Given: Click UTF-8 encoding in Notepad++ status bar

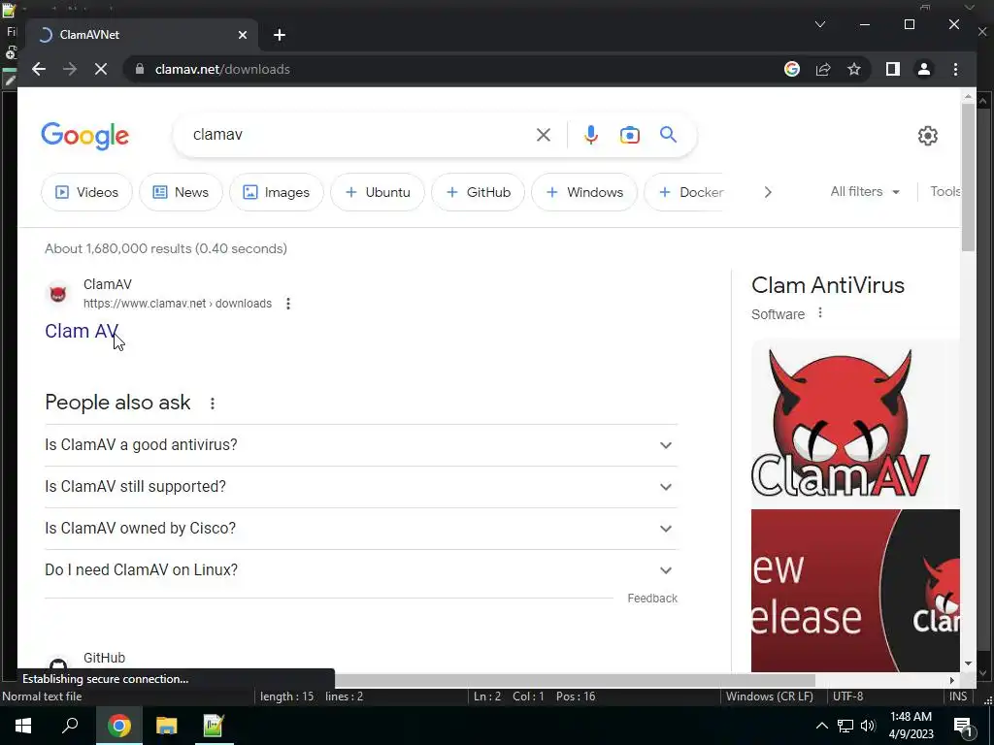Looking at the screenshot, I should [x=847, y=696].
